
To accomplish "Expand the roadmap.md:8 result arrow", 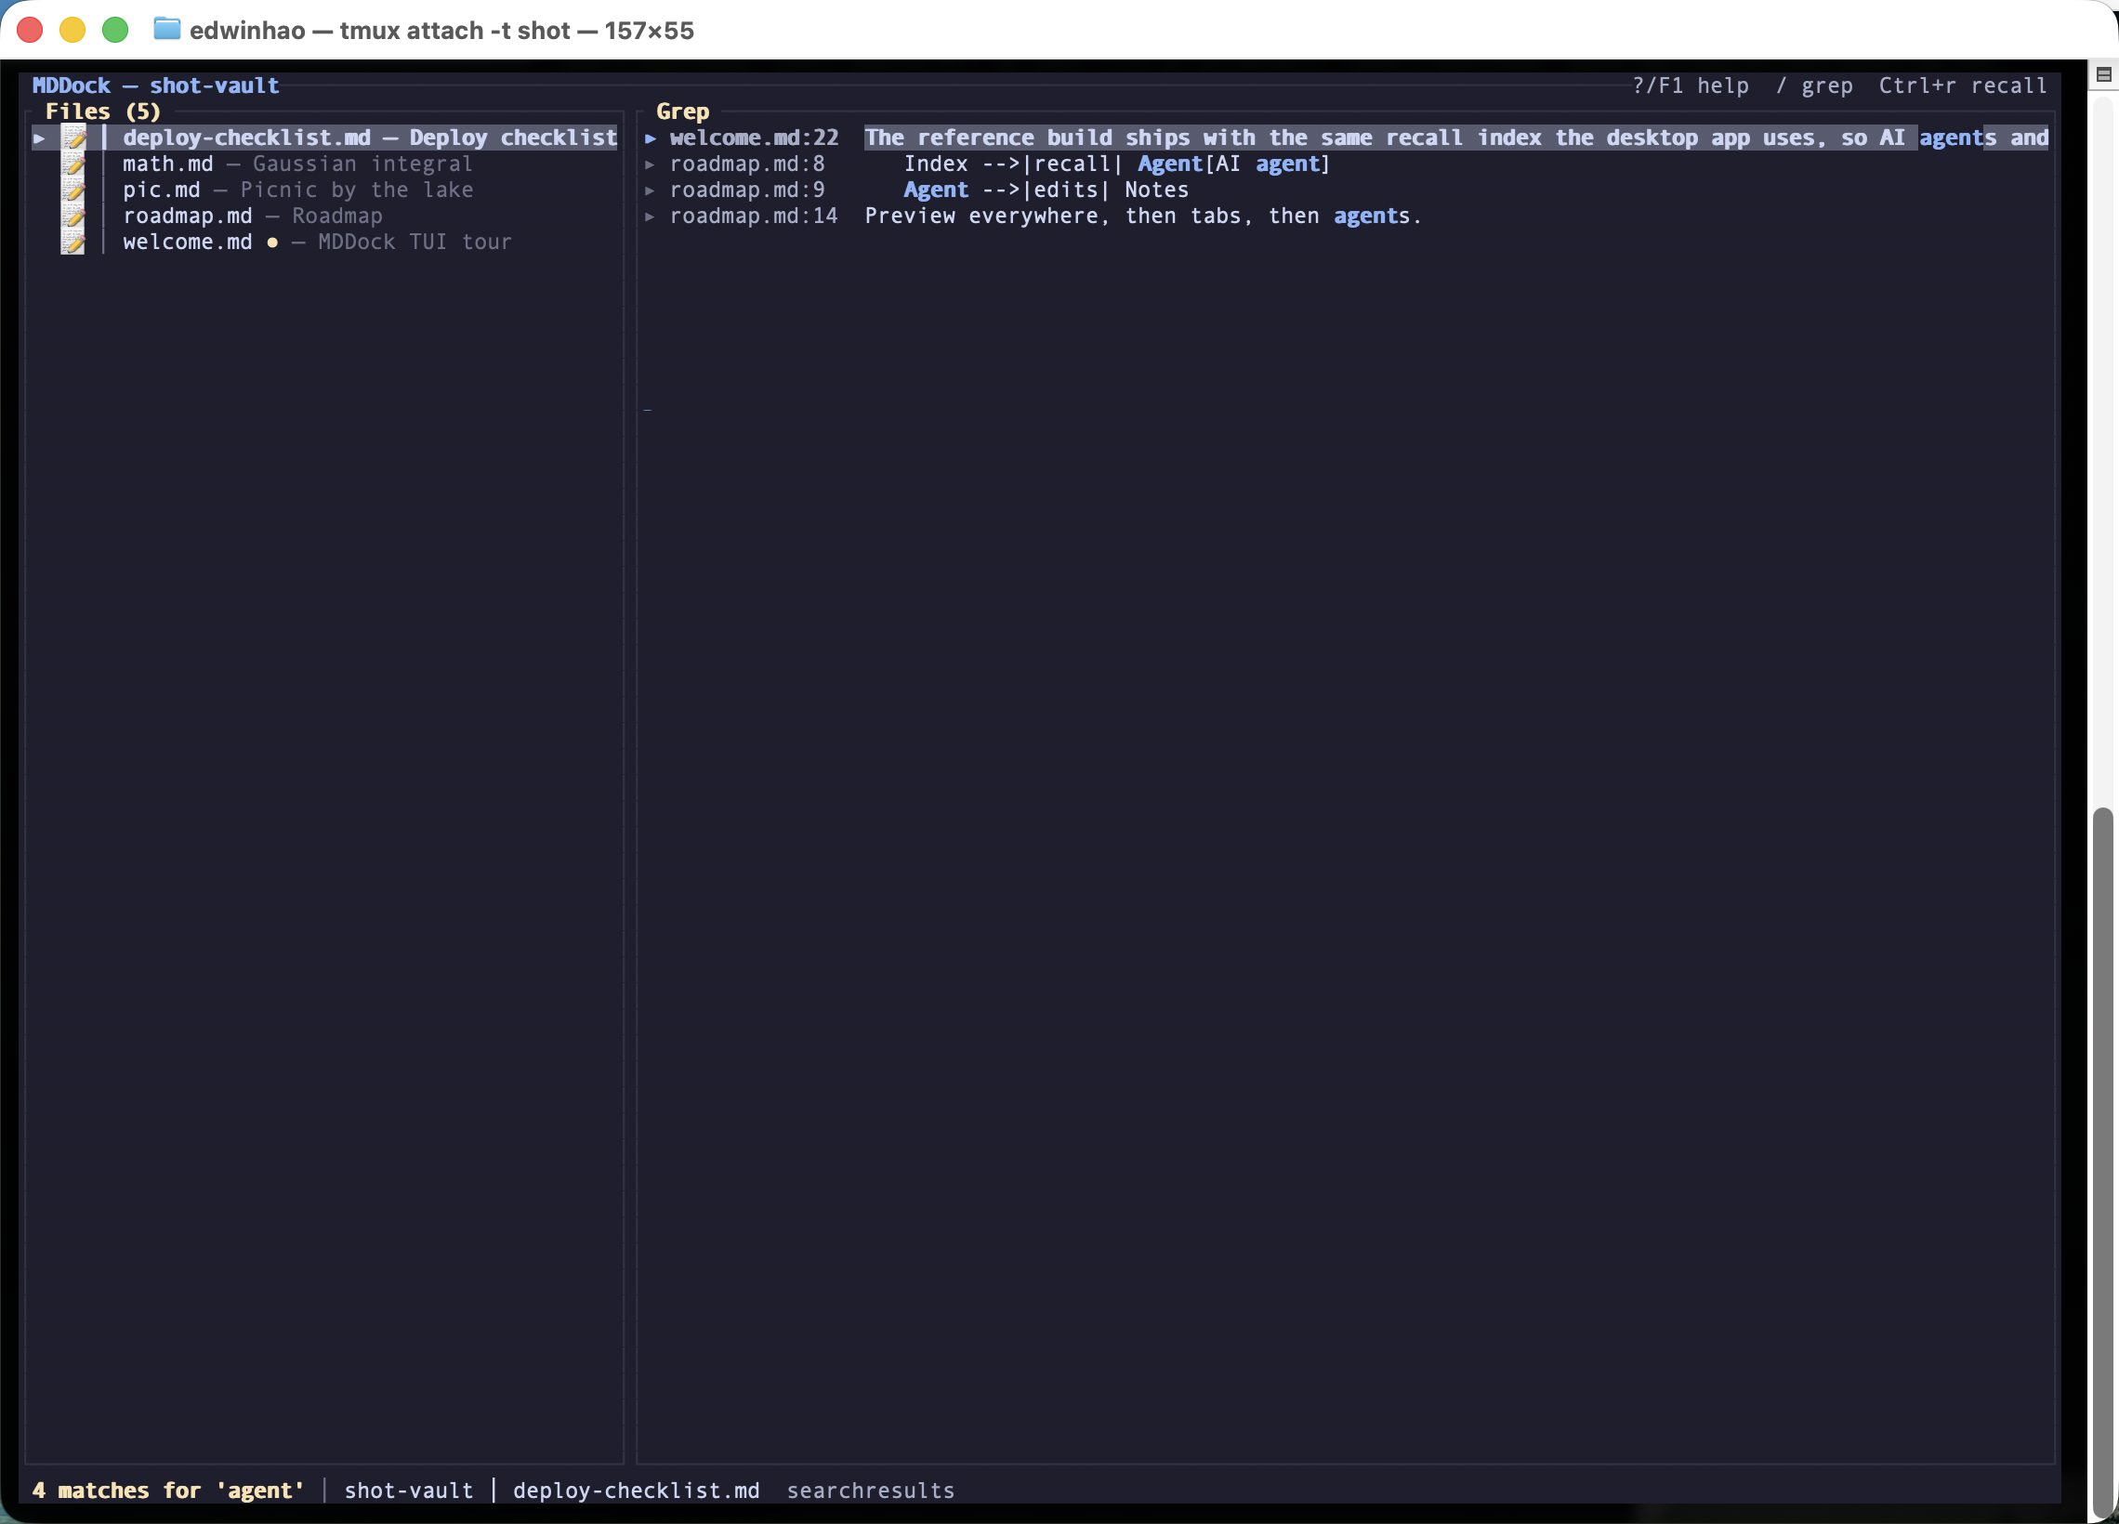I will (651, 164).
